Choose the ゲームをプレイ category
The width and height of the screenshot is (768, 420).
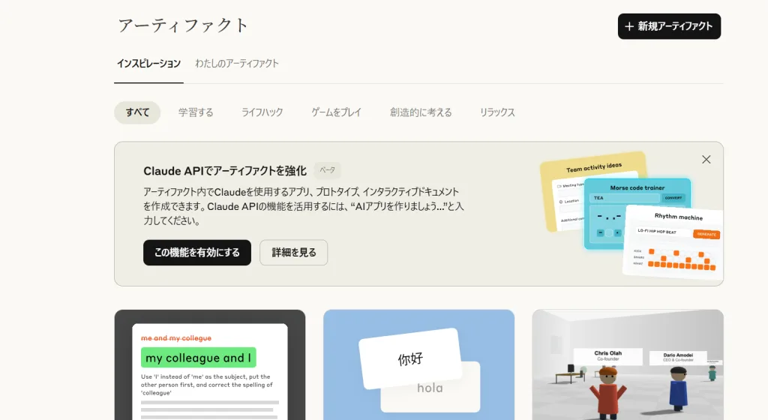pyautogui.click(x=337, y=112)
